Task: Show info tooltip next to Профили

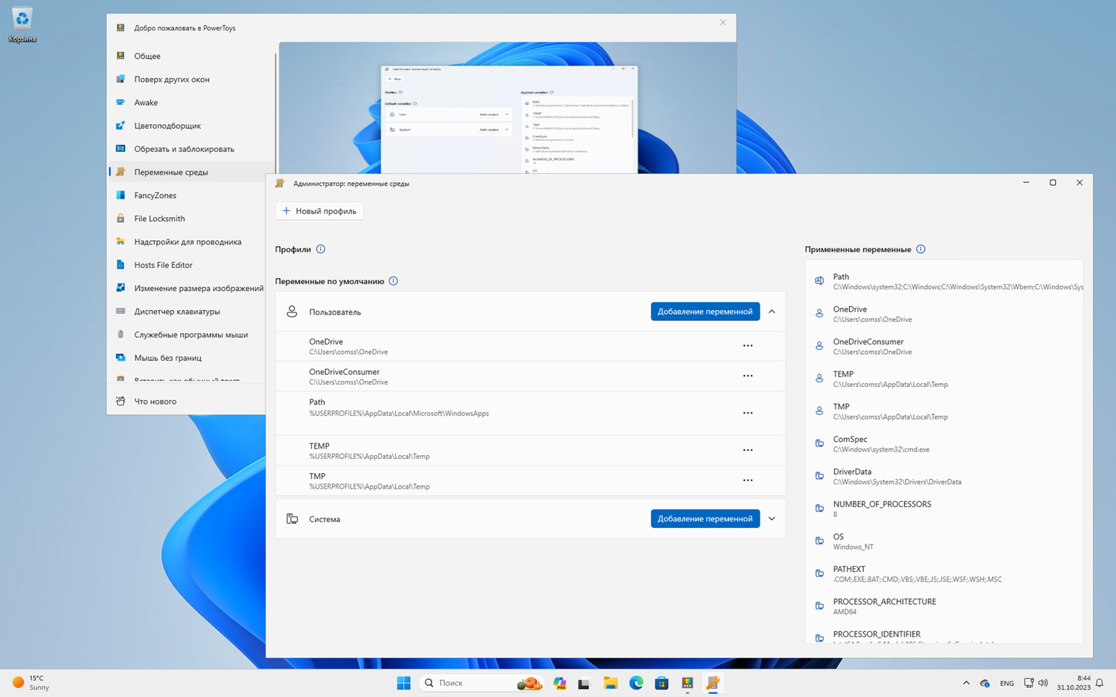Action: (321, 249)
